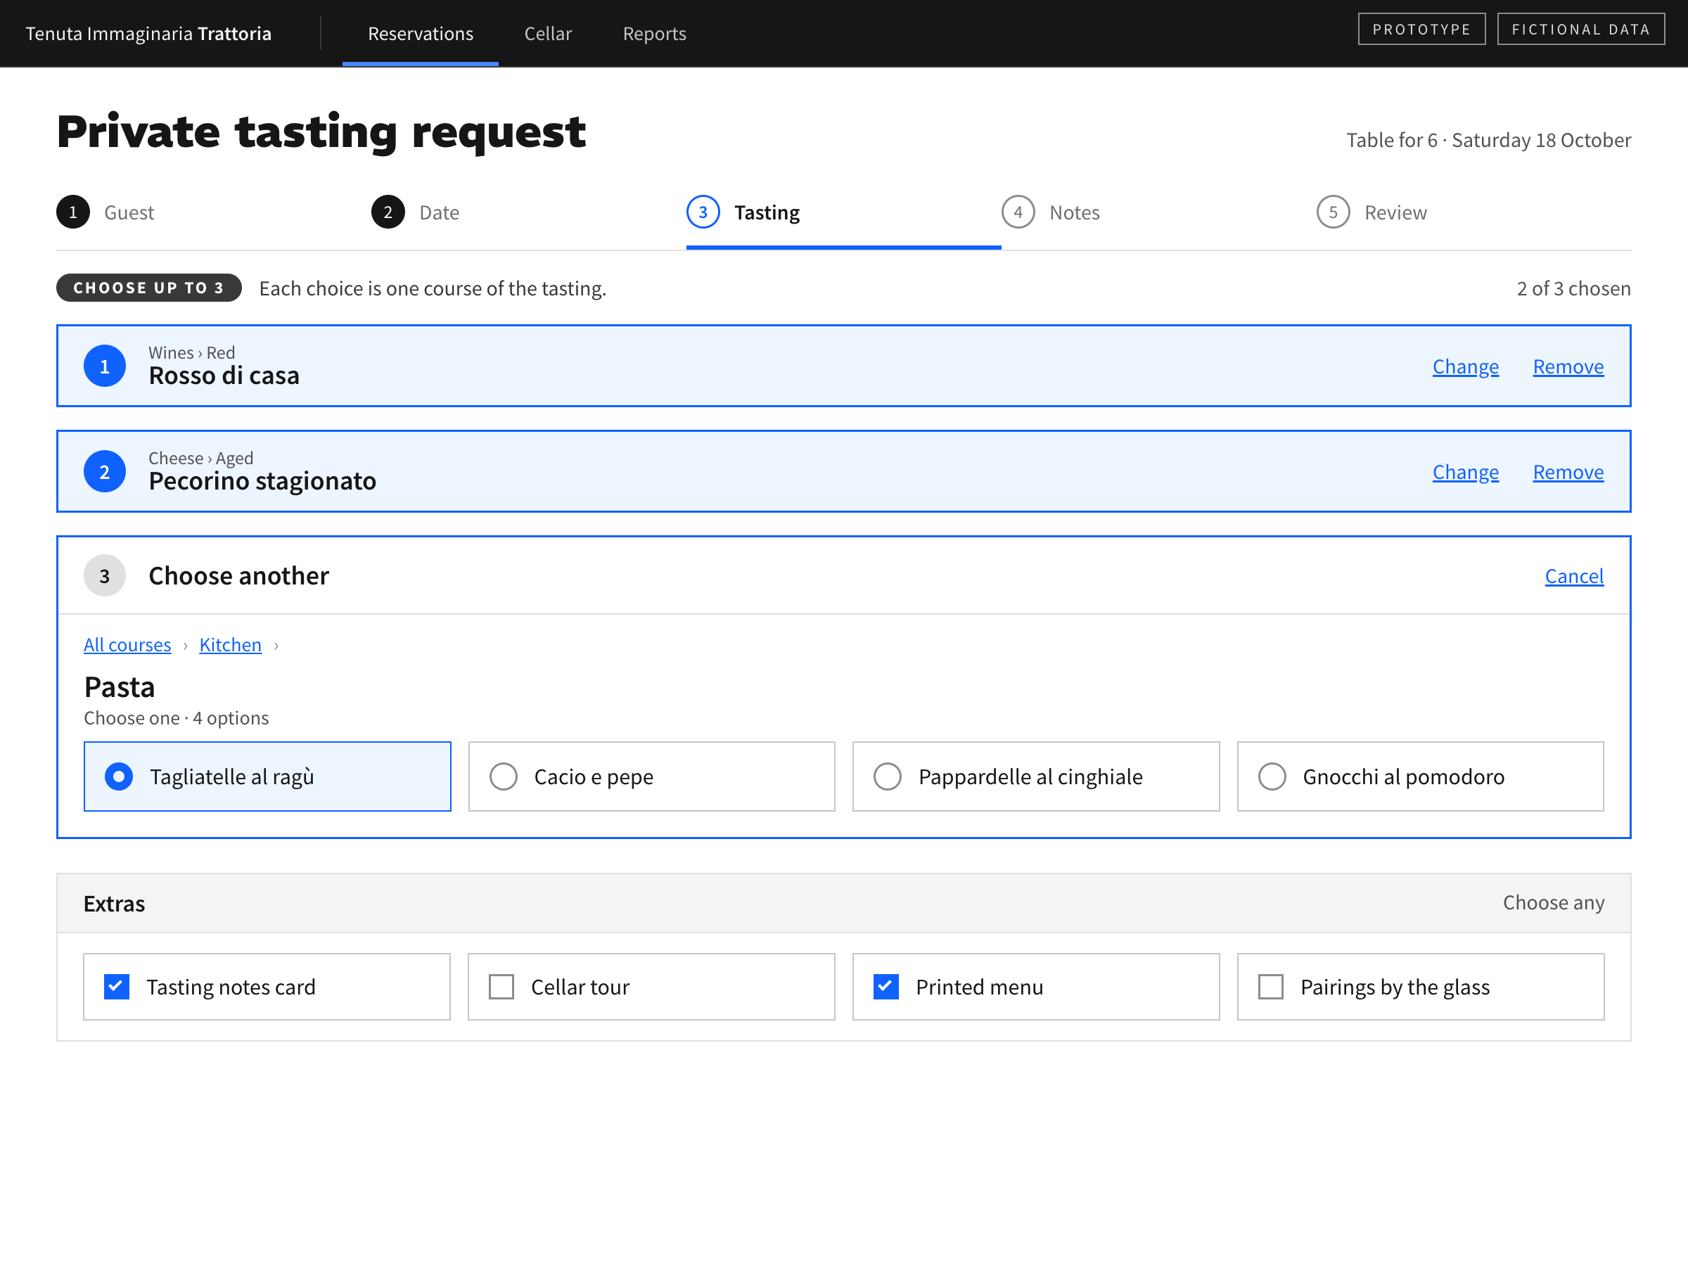Remove the Pecorino stagionato choice
Image resolution: width=1688 pixels, height=1266 pixels.
1568,472
